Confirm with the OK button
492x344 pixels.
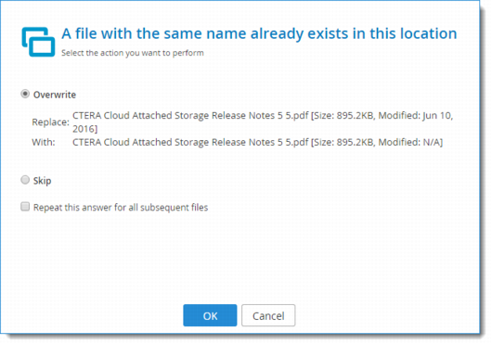click(210, 315)
